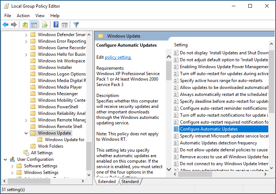Expand Windows Hello for Business tree node
This screenshot has width=276, height=194.
pyautogui.click(x=26, y=55)
